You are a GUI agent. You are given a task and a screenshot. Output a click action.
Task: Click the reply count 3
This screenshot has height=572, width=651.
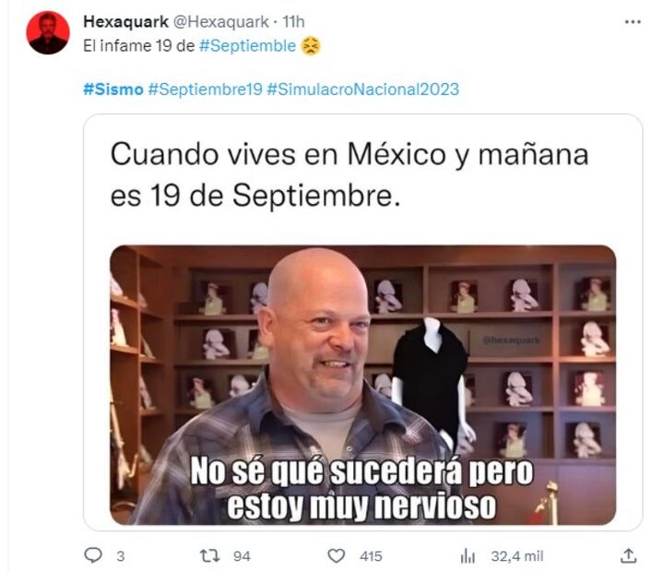[121, 556]
